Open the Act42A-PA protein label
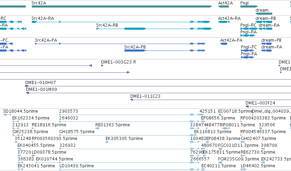 click(231, 40)
